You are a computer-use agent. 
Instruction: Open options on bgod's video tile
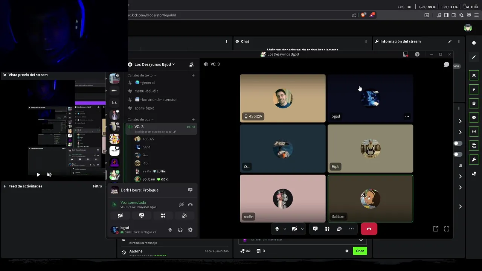point(407,116)
